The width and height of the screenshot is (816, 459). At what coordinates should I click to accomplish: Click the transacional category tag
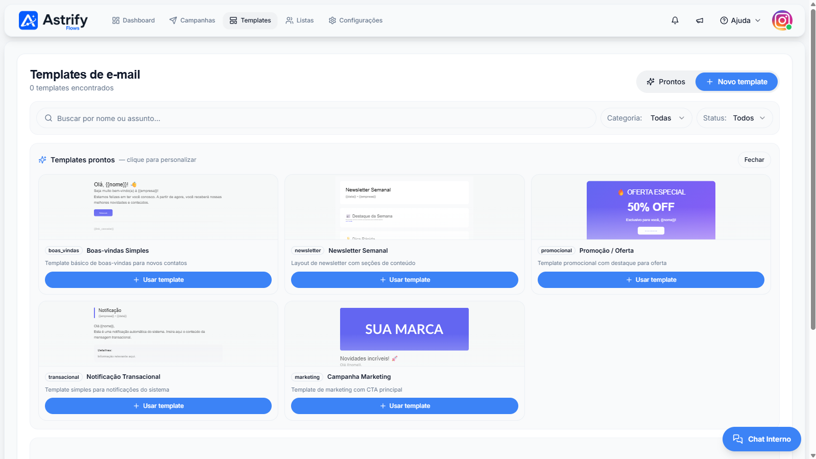click(x=64, y=377)
